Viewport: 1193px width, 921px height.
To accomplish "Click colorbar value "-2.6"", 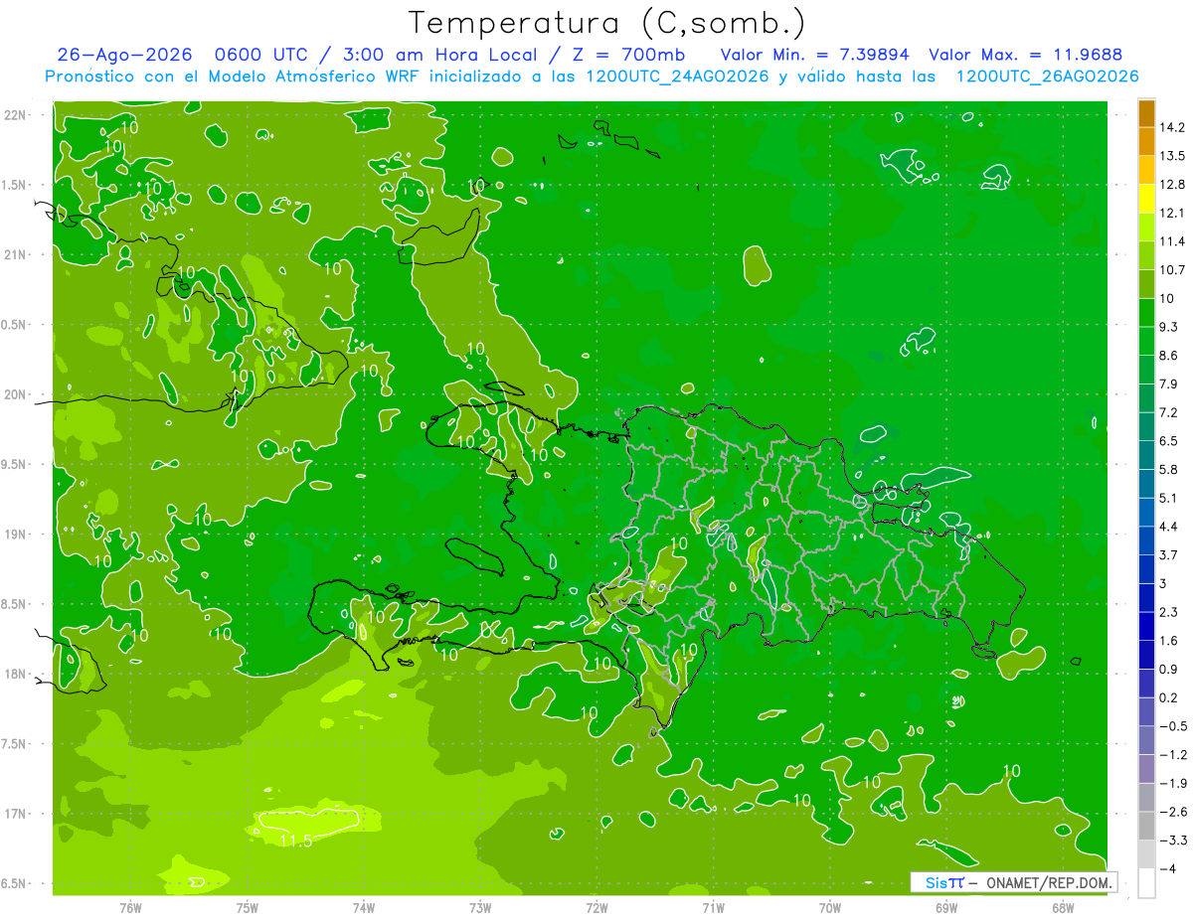I will tap(1173, 812).
